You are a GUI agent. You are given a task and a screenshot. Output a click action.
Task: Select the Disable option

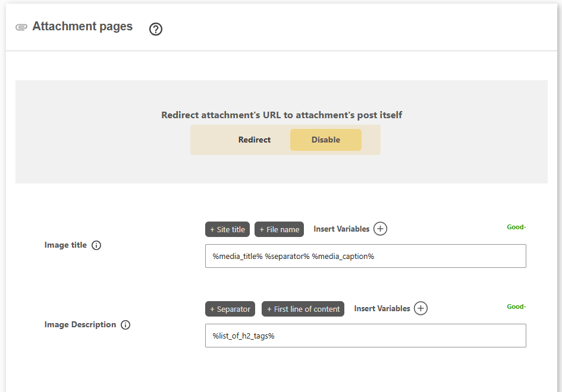pos(325,140)
